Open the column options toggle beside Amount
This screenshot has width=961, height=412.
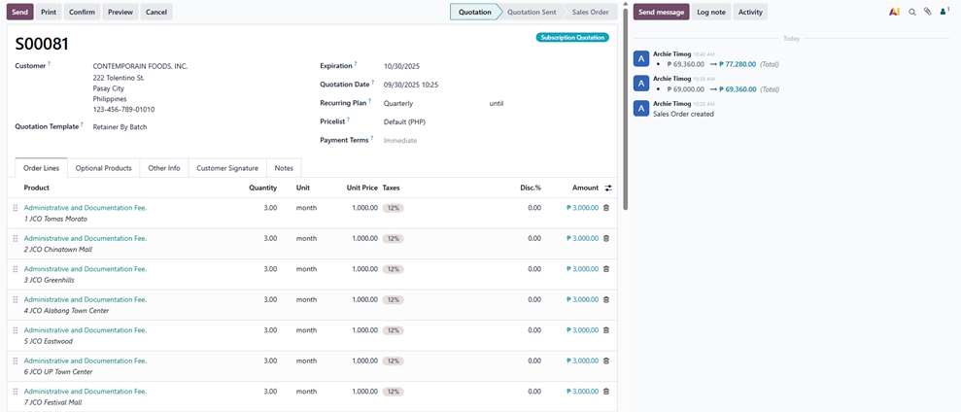point(608,188)
